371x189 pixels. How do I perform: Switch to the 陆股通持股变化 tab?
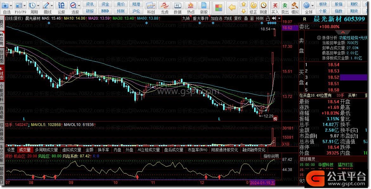click(x=225, y=150)
